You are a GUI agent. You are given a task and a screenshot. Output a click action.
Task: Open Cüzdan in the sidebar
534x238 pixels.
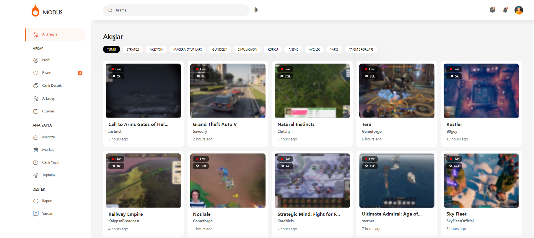[48, 111]
